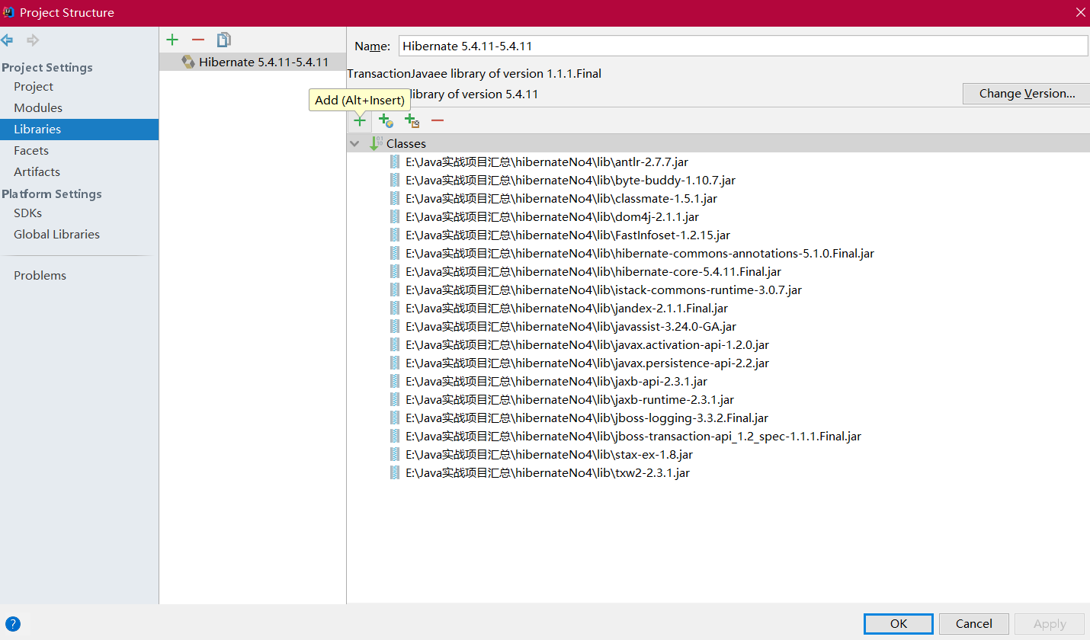Select jandex-2.1.1.Final.jar entry

[566, 308]
